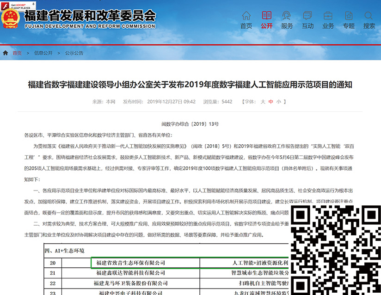Open the 专题 topics icon
381x295 pixels.
point(349,17)
